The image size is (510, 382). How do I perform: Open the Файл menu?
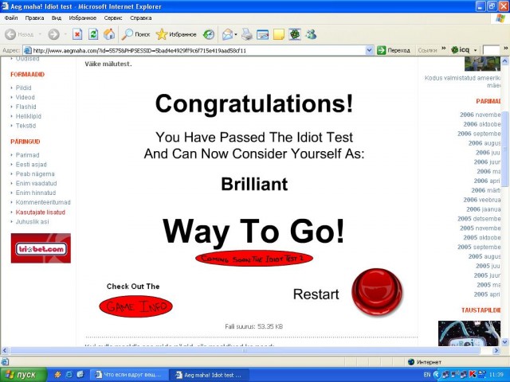click(x=11, y=18)
